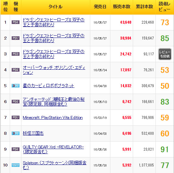Viewport: 174px width, 173px height.
Task: Click the cumulative total 93,117
Action: click(149, 54)
